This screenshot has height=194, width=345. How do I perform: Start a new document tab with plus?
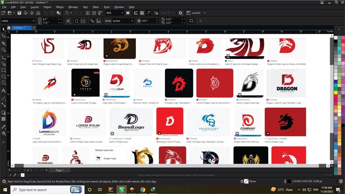(x=34, y=28)
